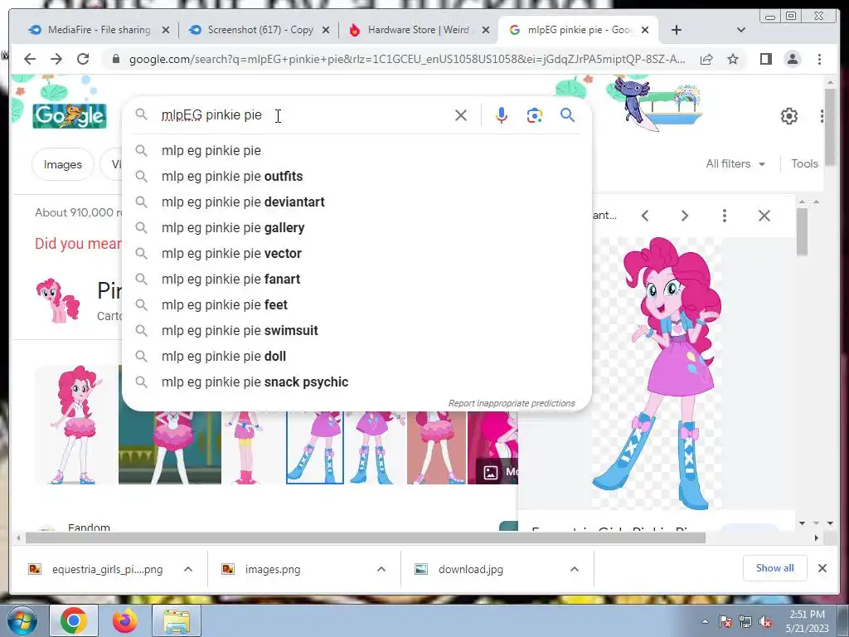Image resolution: width=849 pixels, height=637 pixels.
Task: Go forward in browser history
Action: pyautogui.click(x=56, y=59)
